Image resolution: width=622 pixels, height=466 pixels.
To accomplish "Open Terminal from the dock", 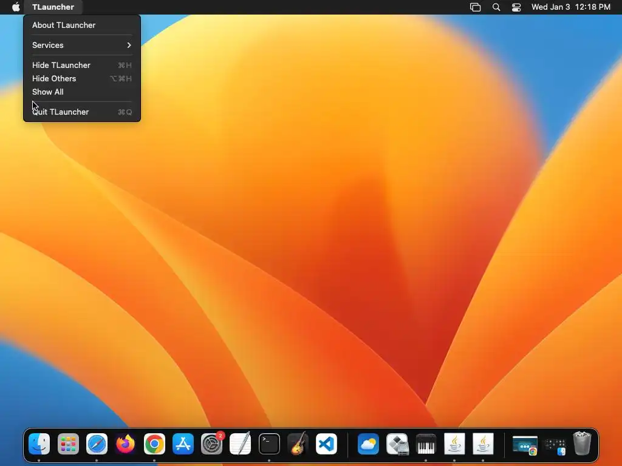I will [x=269, y=444].
